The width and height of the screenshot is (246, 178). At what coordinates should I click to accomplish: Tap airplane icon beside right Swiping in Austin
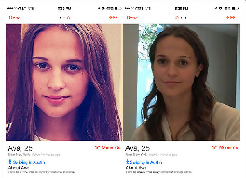128,162
